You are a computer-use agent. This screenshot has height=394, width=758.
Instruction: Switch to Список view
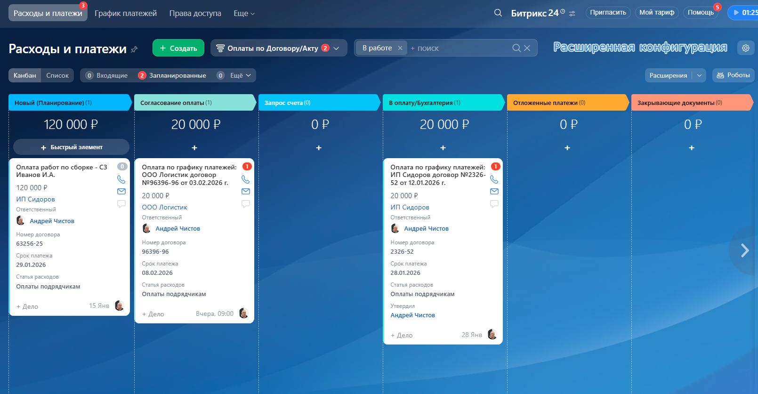point(57,75)
